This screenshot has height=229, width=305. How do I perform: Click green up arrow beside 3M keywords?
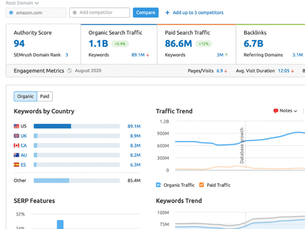pos(226,55)
